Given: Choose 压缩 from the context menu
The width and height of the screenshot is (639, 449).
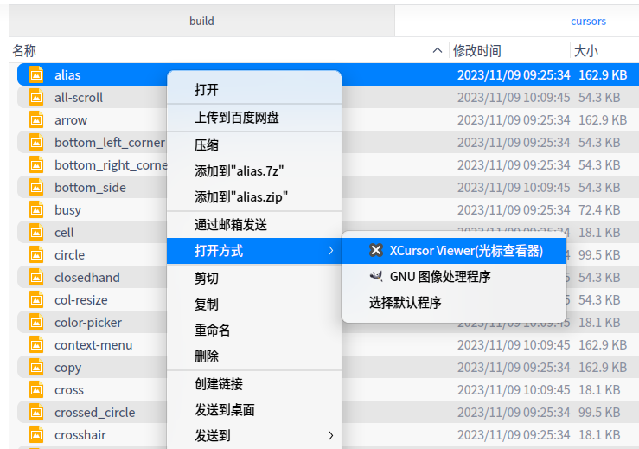Looking at the screenshot, I should pos(207,145).
